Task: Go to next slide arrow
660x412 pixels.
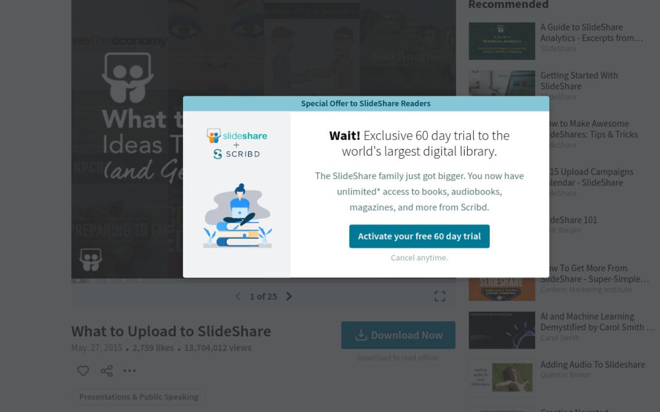Action: click(x=289, y=296)
